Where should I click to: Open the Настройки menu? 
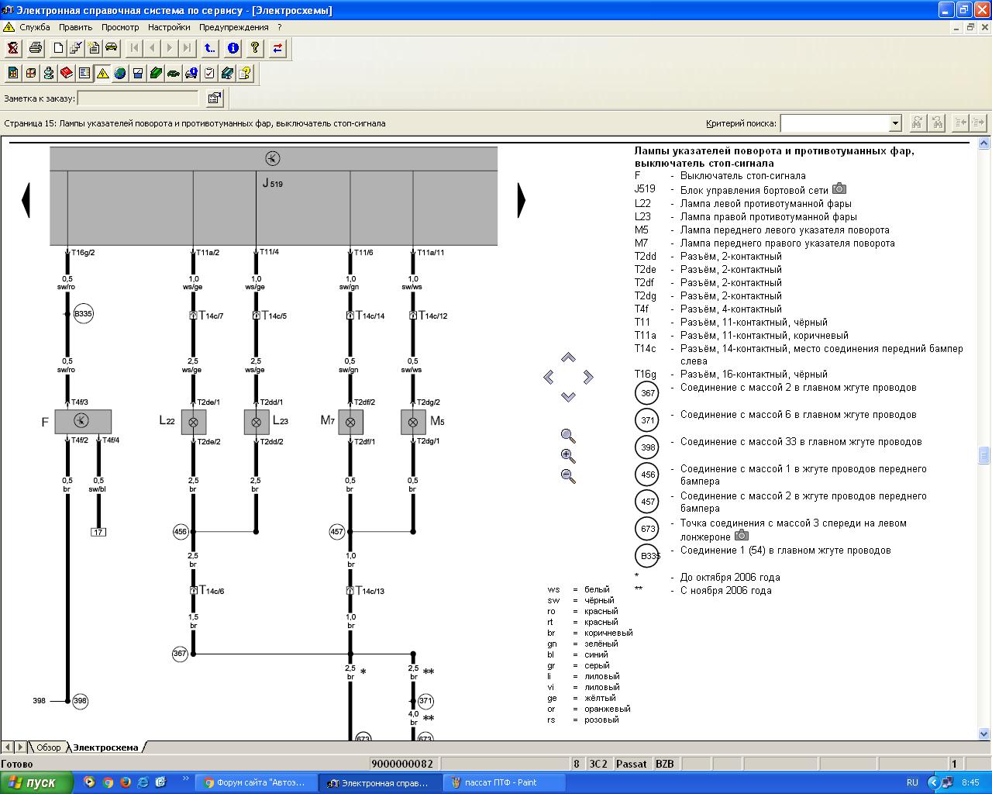point(169,27)
